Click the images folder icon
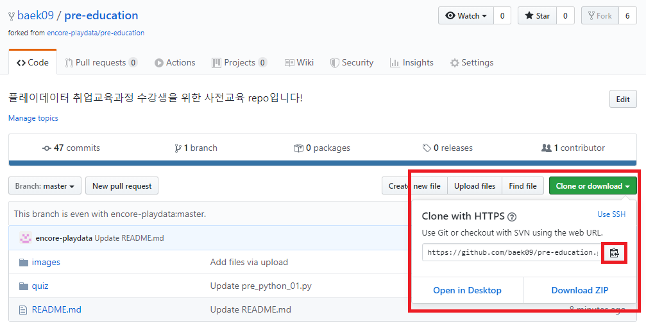Screen dimensions: 646x328 [x=24, y=263]
